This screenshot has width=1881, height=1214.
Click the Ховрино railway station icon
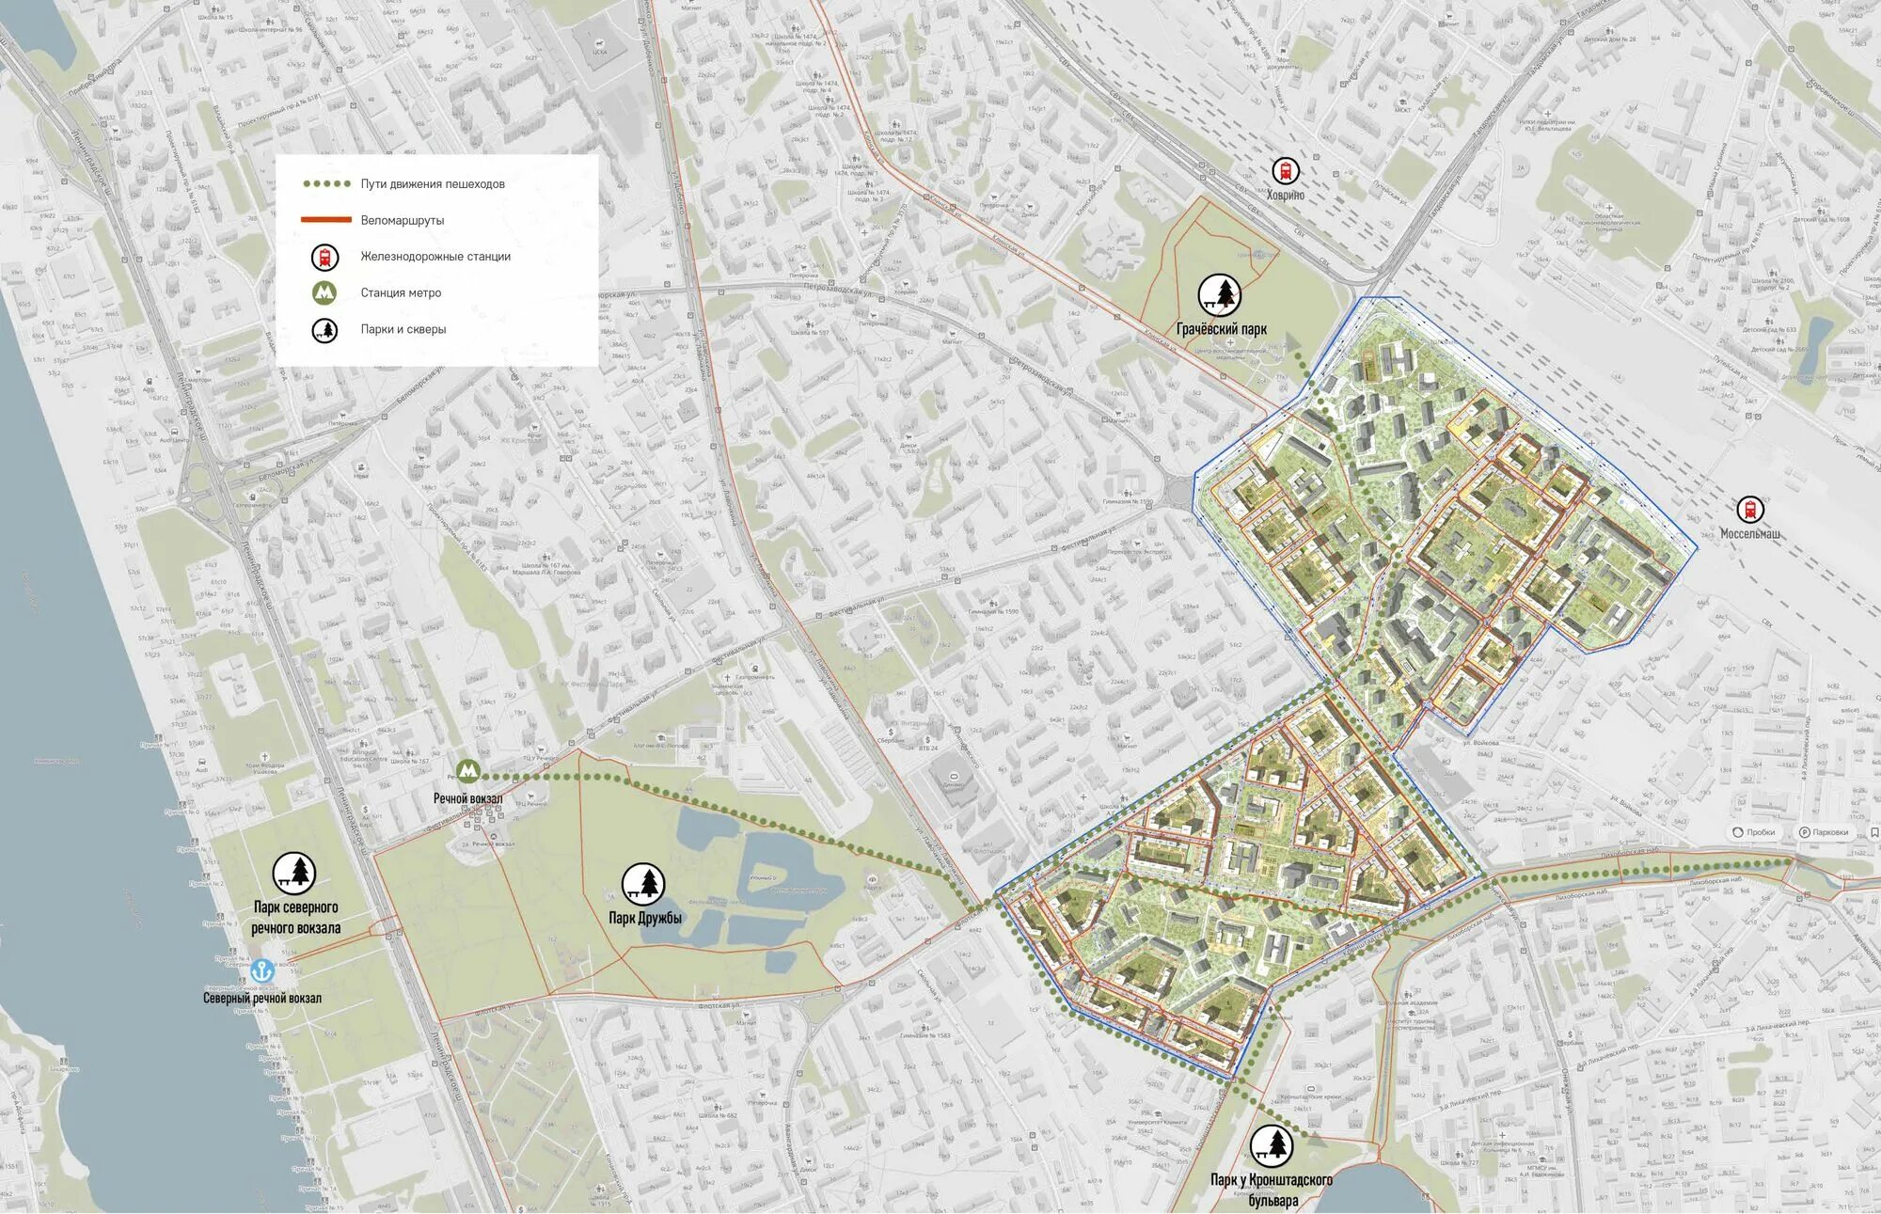[x=1285, y=170]
